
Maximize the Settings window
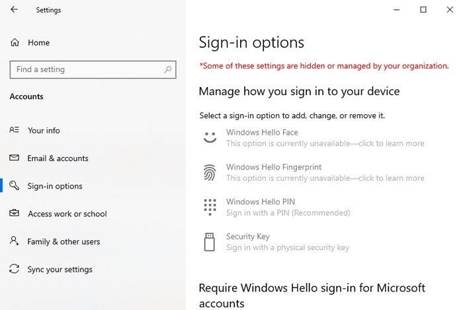point(423,10)
